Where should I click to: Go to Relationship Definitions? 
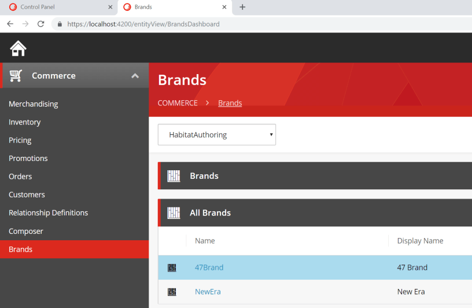click(x=48, y=213)
